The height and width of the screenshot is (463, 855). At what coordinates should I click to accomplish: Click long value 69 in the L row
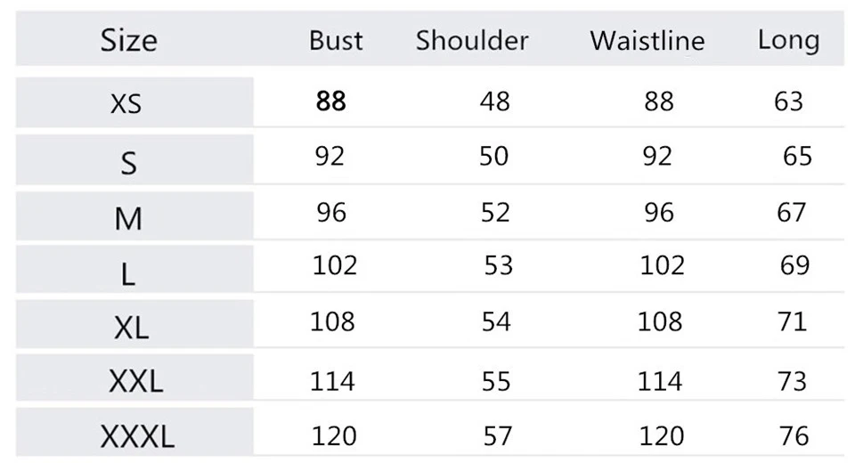(x=794, y=265)
